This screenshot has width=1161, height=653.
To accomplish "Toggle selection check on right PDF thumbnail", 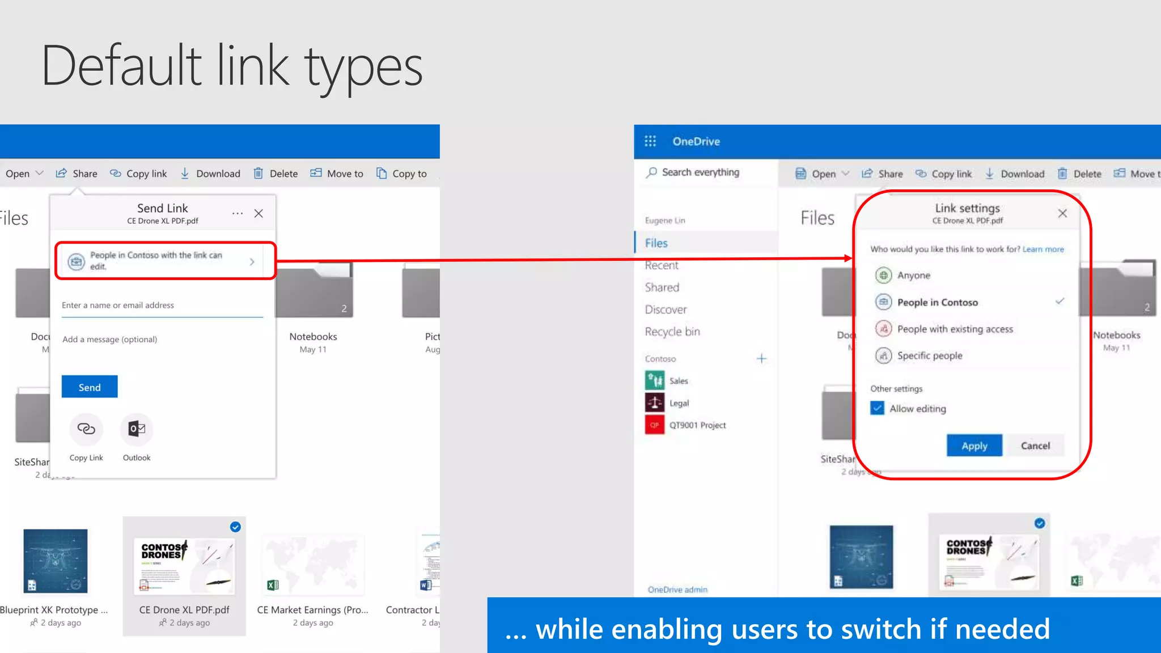I will [1040, 523].
